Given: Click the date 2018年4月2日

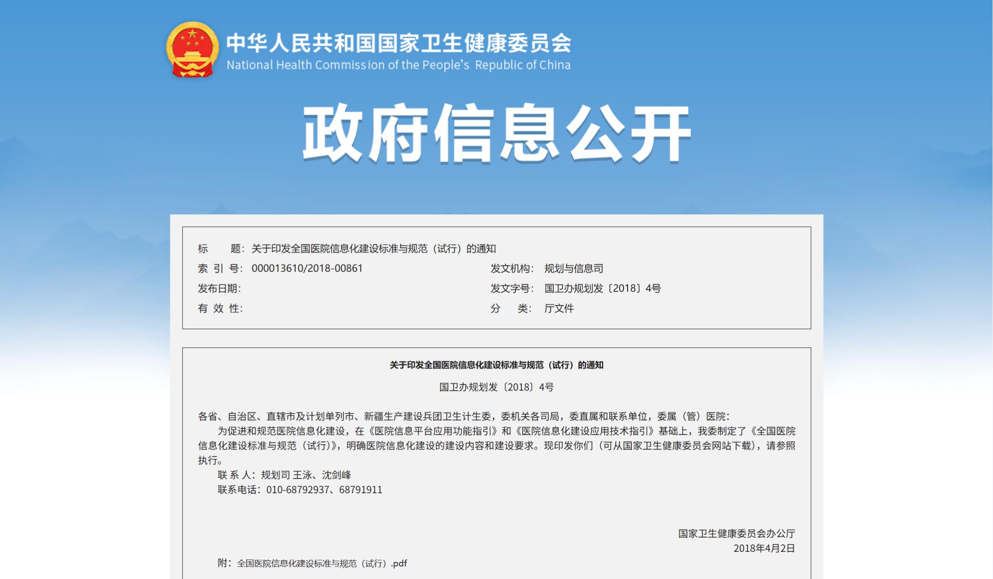Looking at the screenshot, I should point(764,548).
